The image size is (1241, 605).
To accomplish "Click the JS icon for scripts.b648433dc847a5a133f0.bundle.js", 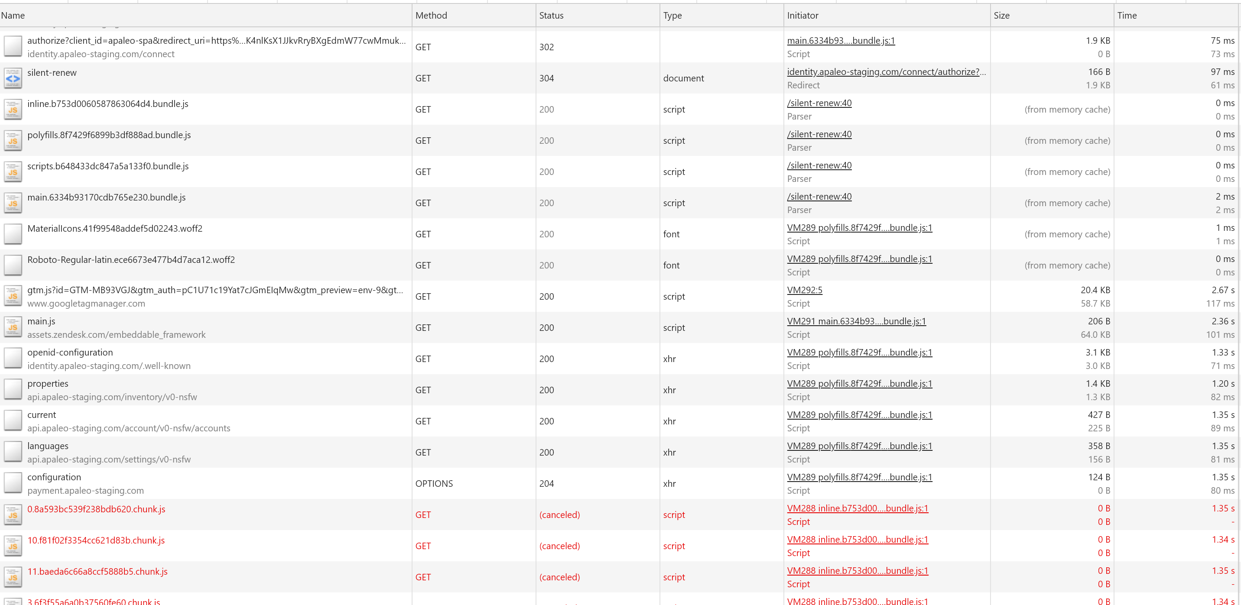I will point(13,171).
